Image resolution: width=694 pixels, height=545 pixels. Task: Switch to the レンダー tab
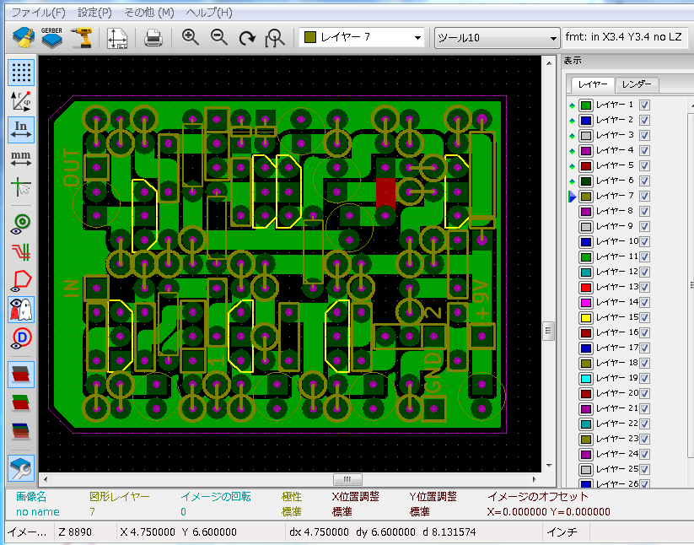pyautogui.click(x=637, y=84)
